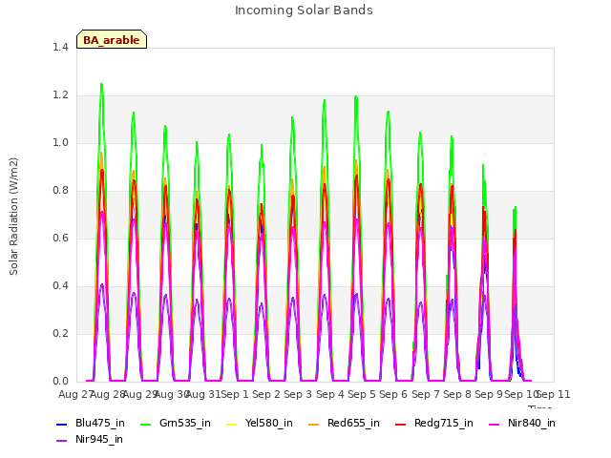Click the red Redg715_in legend color marker
This screenshot has width=611, height=458.
coord(400,424)
